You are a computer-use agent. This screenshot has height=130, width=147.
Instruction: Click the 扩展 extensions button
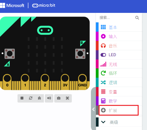click(119, 110)
